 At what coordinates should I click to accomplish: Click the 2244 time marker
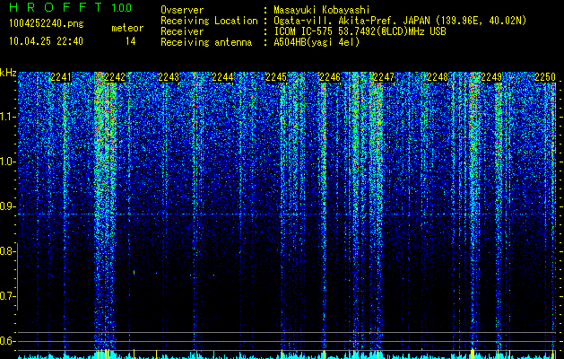[x=222, y=77]
